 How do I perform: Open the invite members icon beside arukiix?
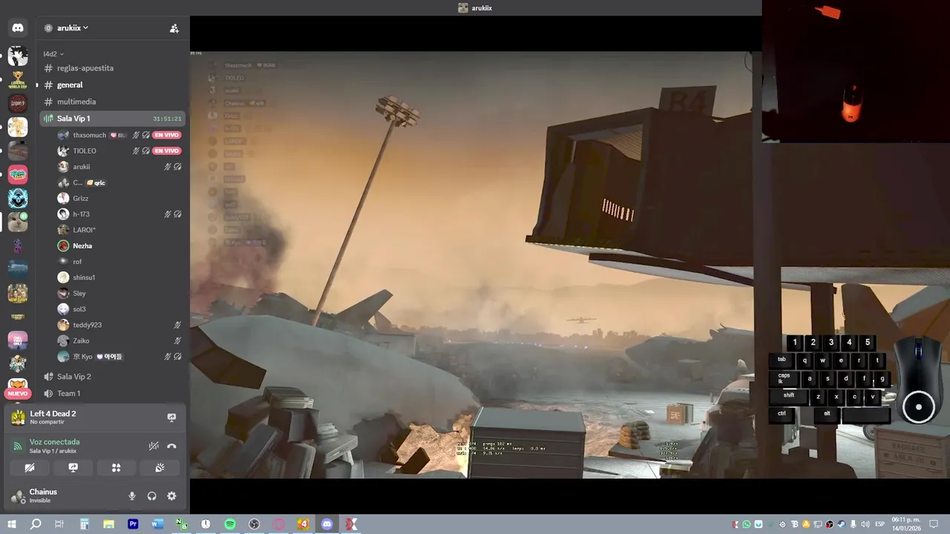[x=174, y=28]
